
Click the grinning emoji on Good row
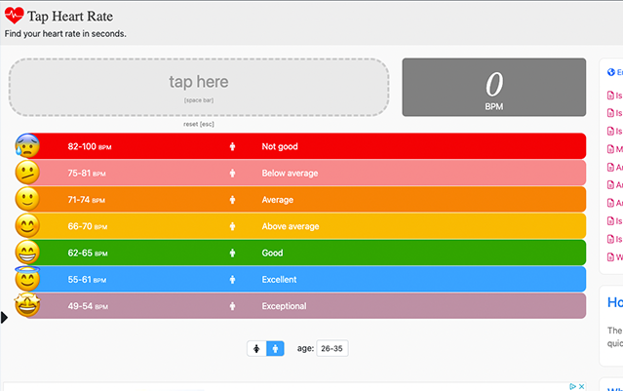[x=27, y=253]
